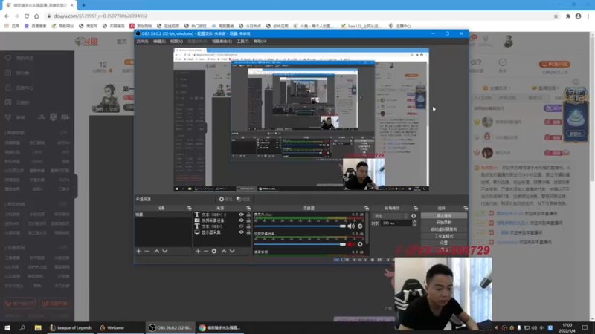Open League of Legends from the taskbar
Image resolution: width=595 pixels, height=334 pixels.
[71, 327]
